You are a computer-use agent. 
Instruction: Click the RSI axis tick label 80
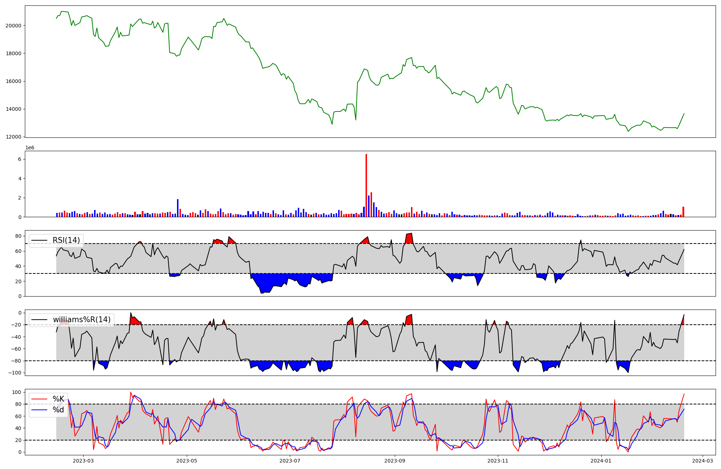pyautogui.click(x=18, y=236)
